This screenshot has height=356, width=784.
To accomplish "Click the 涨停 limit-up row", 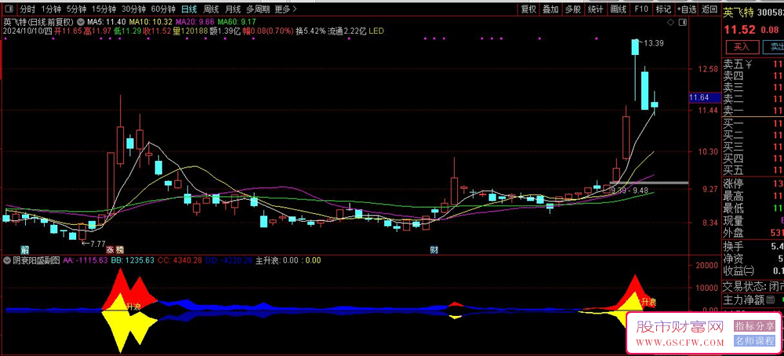I will (x=753, y=183).
